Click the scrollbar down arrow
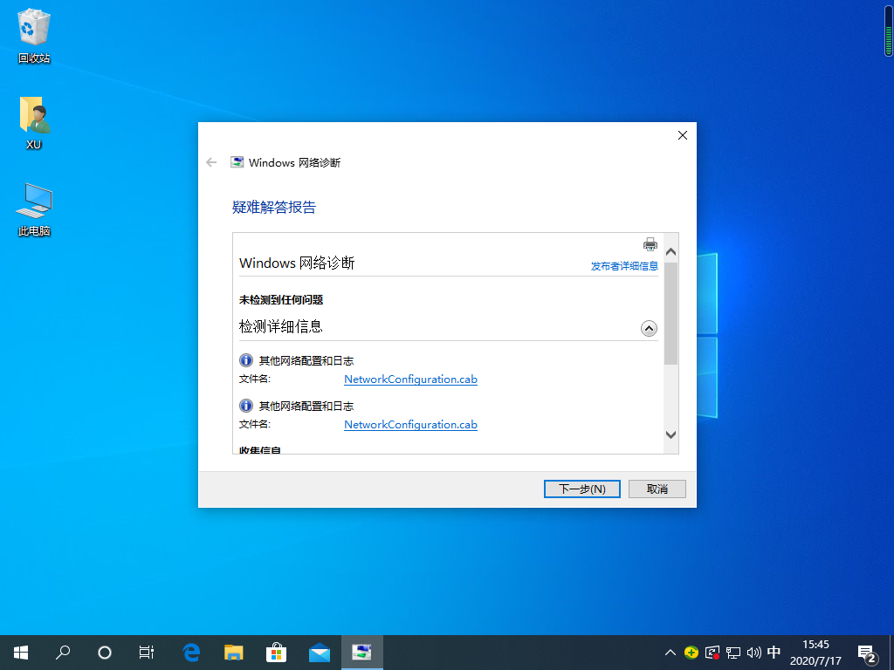Screen dimensions: 894x670 coord(670,434)
